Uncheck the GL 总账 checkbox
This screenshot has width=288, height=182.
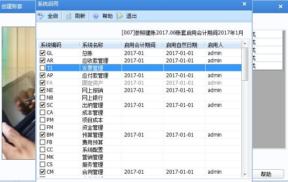(42, 53)
